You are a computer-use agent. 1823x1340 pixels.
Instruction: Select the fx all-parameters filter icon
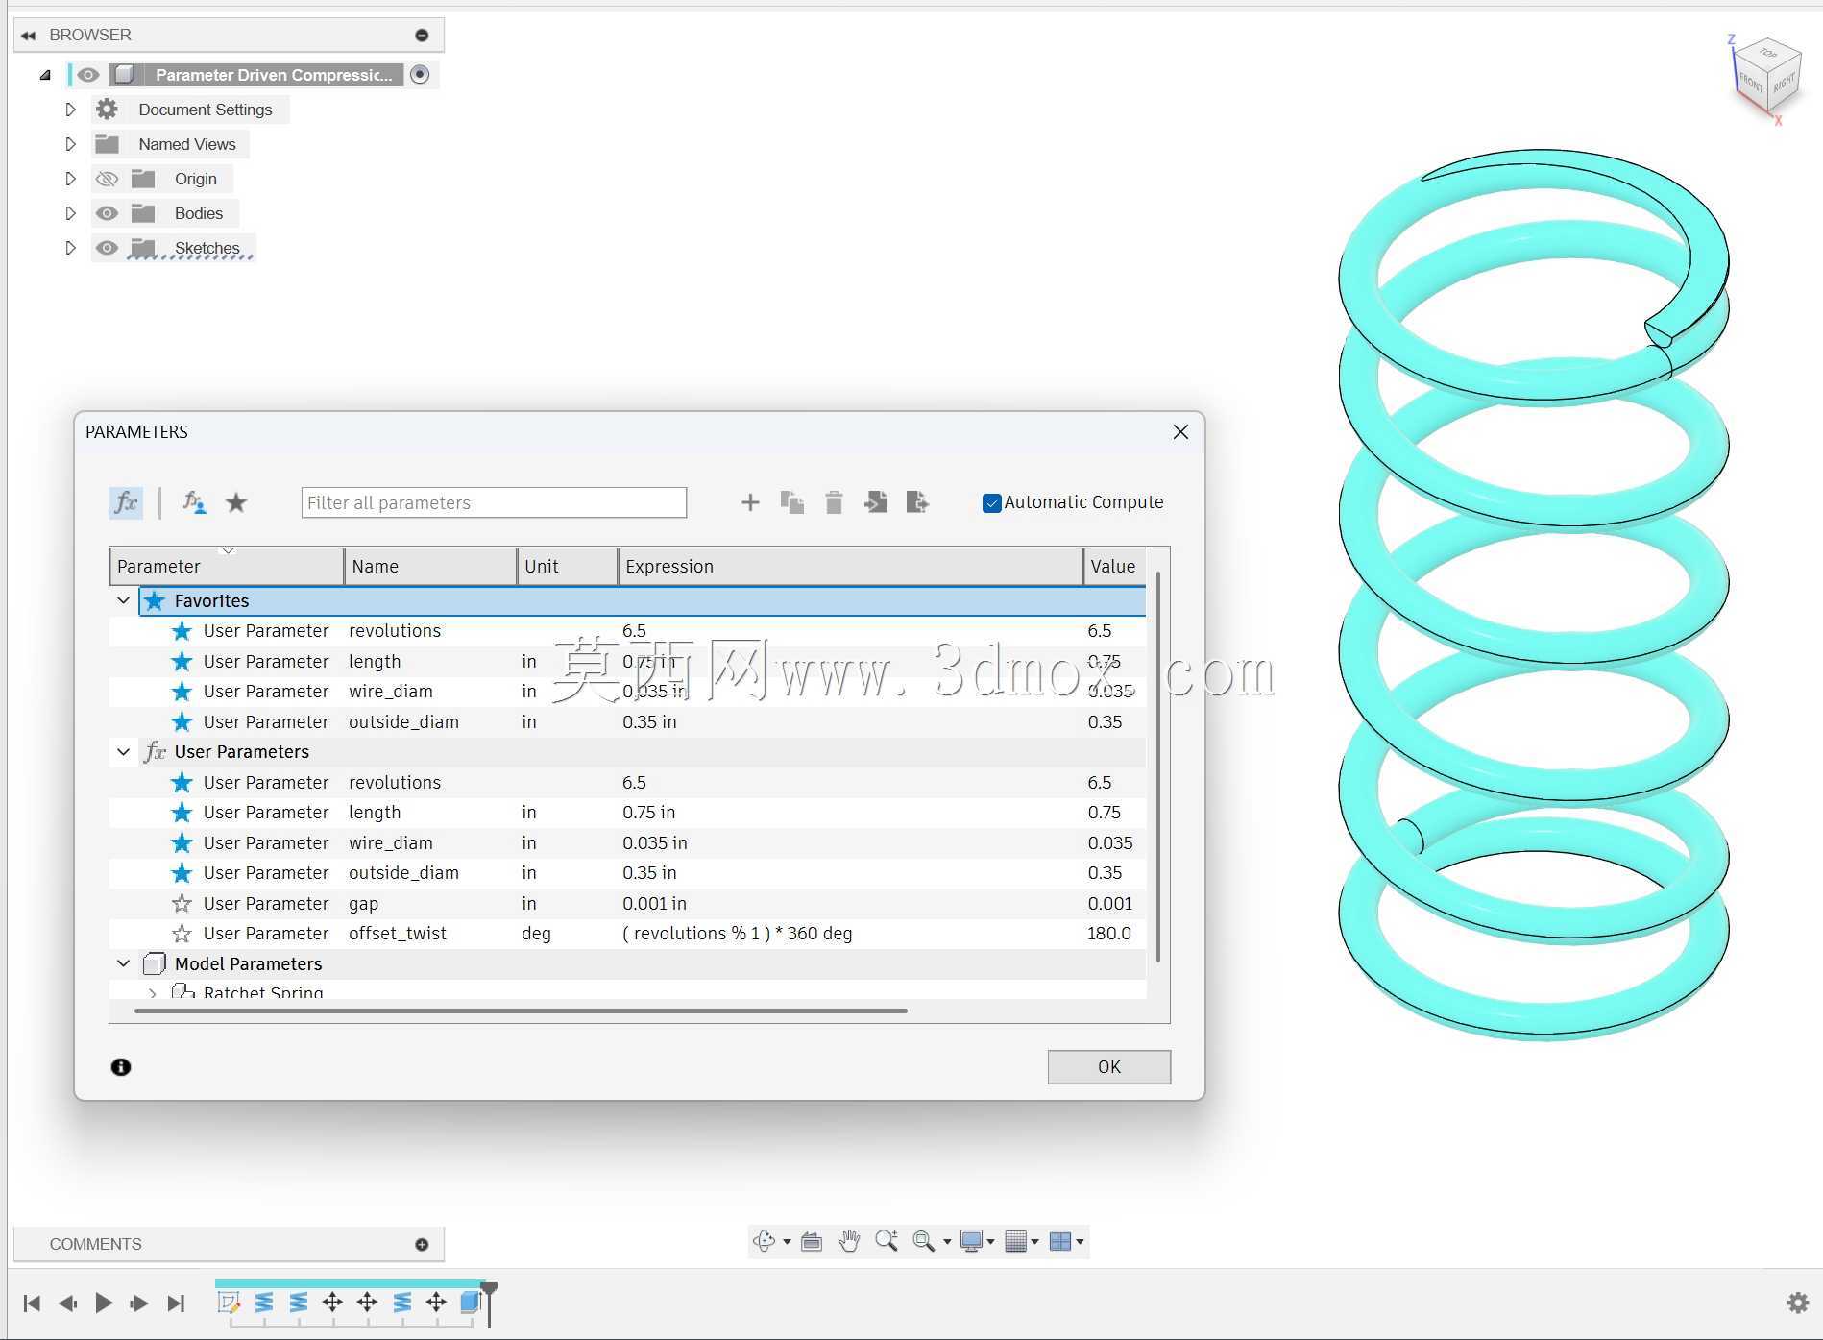[x=126, y=502]
